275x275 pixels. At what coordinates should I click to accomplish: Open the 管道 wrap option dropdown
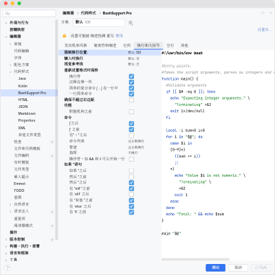point(136,147)
